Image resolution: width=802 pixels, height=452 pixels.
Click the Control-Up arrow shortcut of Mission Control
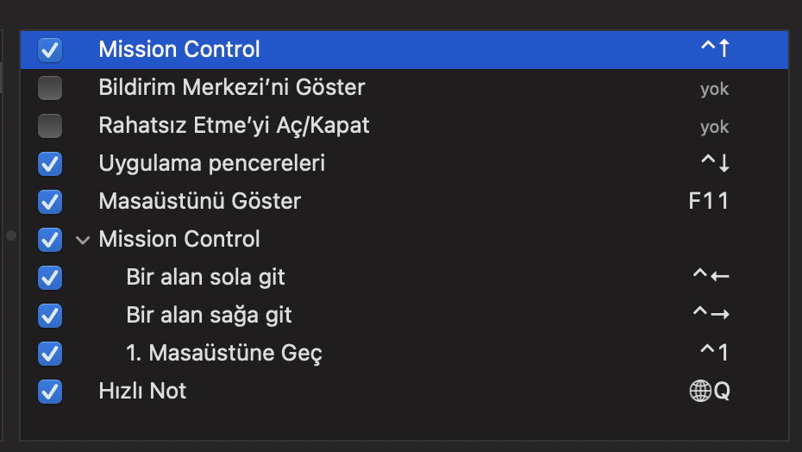pos(715,48)
